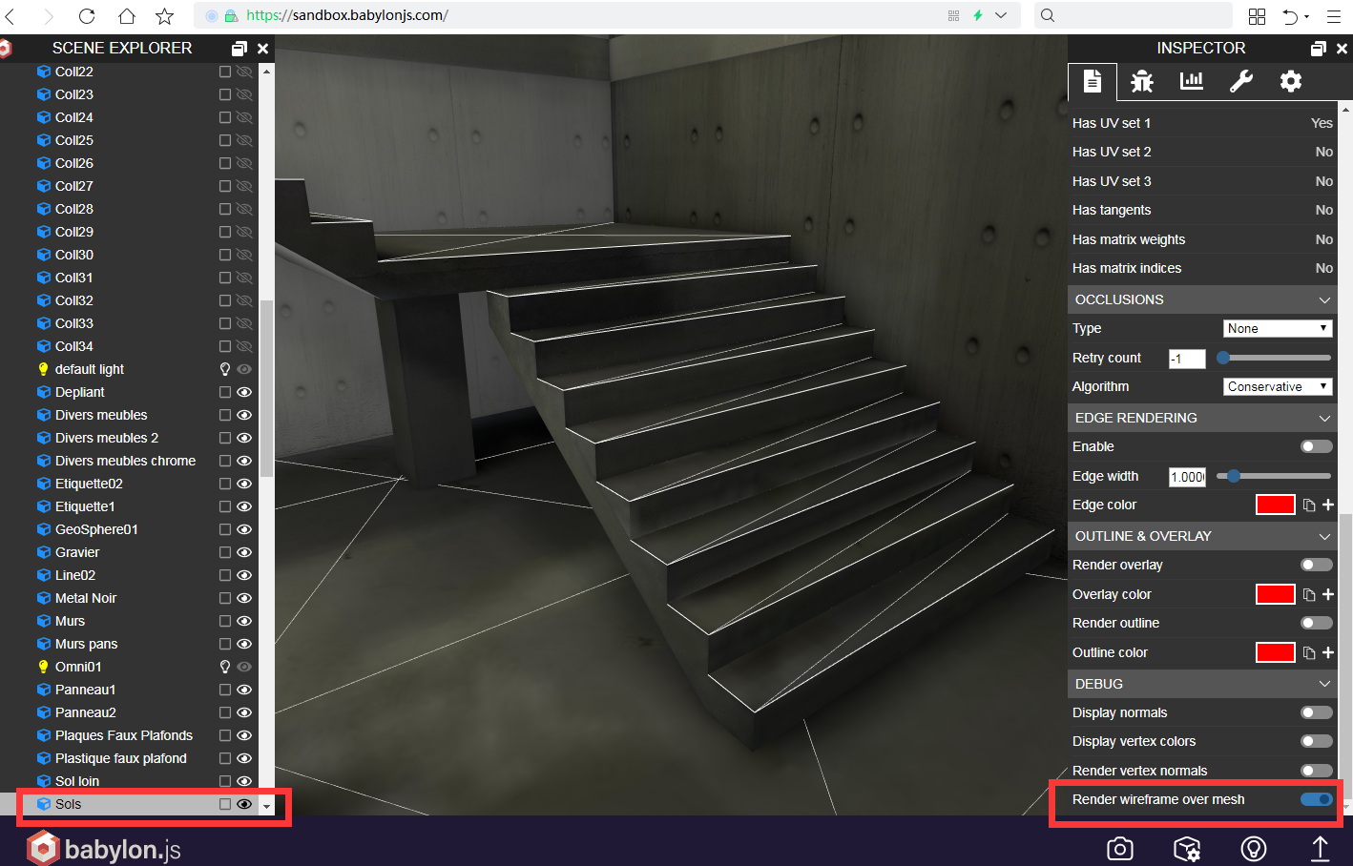The width and height of the screenshot is (1353, 866).
Task: Open the Occlusions Type dropdown
Action: click(x=1277, y=328)
